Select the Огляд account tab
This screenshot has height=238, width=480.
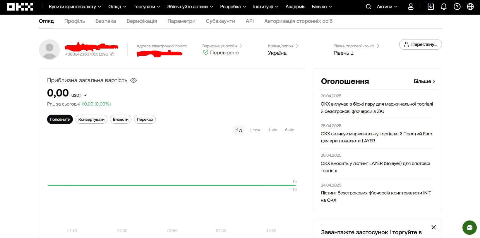(x=46, y=21)
